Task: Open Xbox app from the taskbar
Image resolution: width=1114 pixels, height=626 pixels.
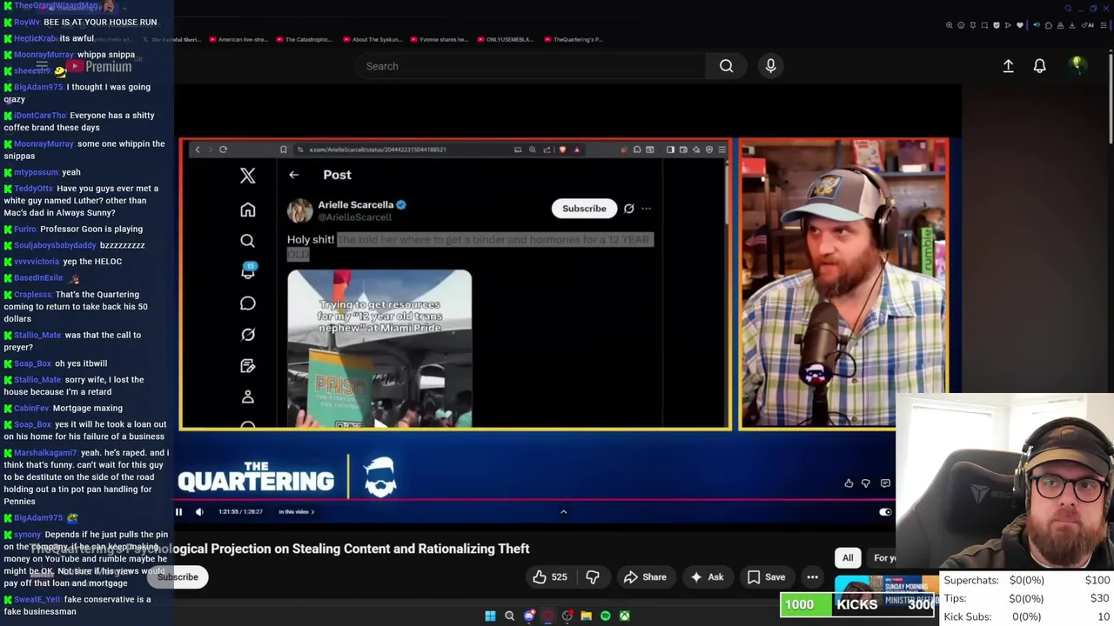Action: click(624, 616)
